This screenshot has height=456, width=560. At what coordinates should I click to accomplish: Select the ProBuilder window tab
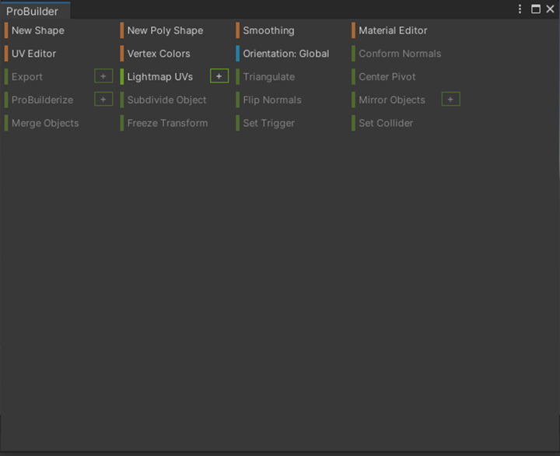[35, 11]
